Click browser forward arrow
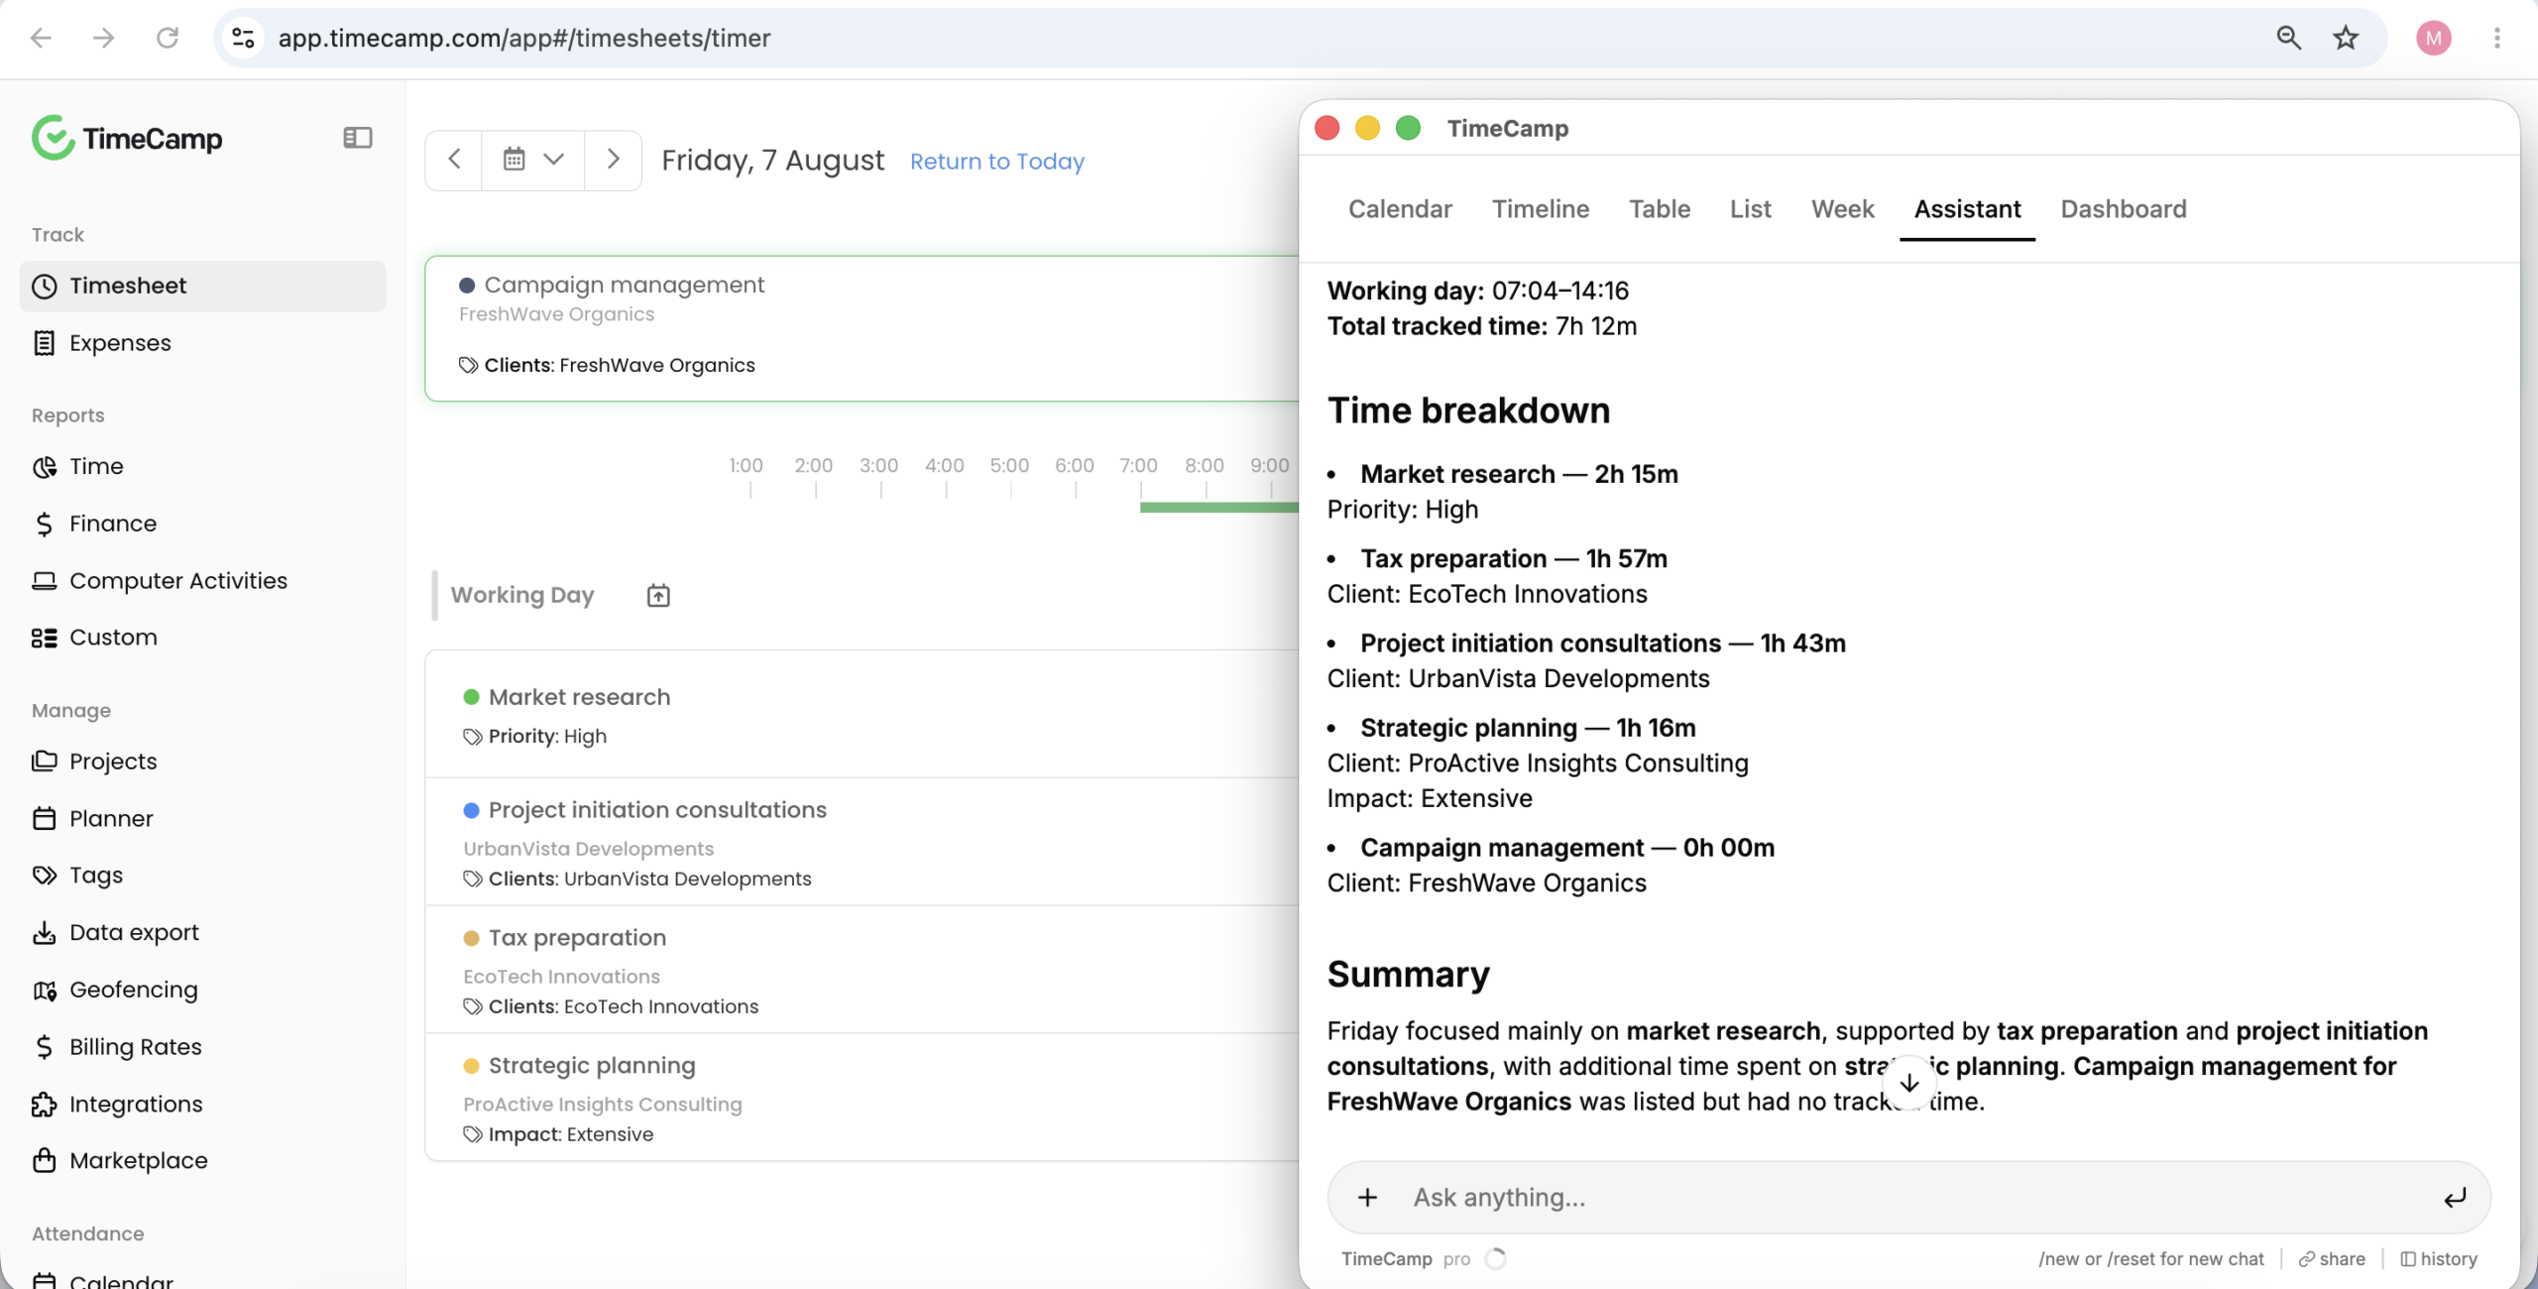 click(x=103, y=38)
